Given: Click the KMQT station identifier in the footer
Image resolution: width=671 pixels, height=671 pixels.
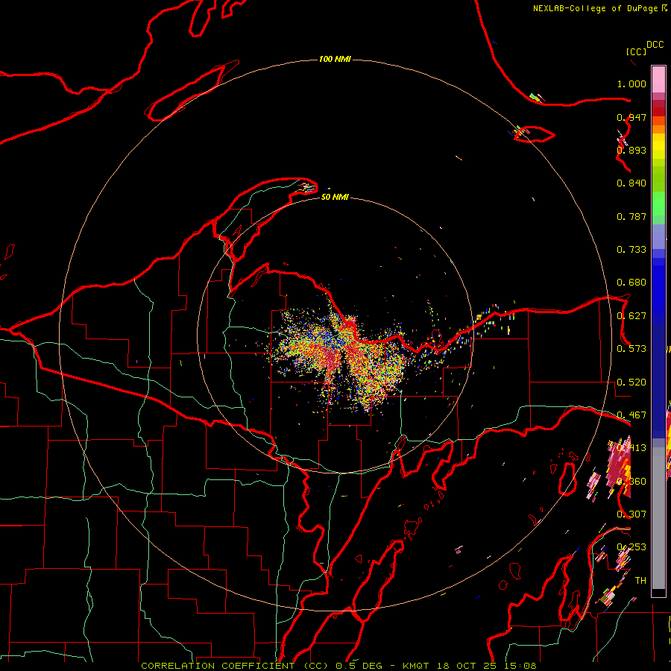Looking at the screenshot, I should click(x=416, y=666).
